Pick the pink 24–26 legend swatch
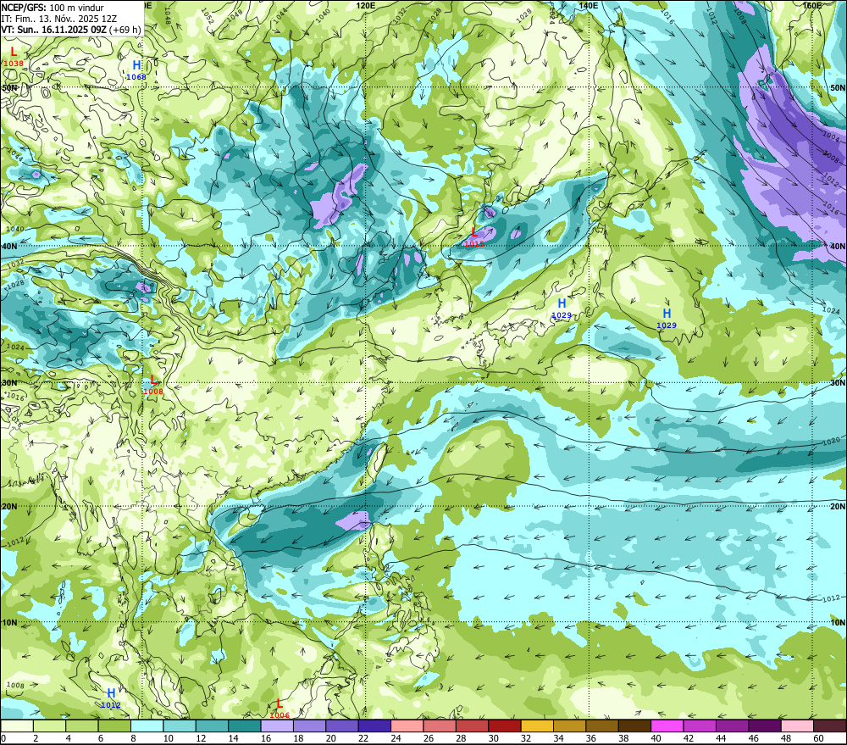 [x=407, y=726]
